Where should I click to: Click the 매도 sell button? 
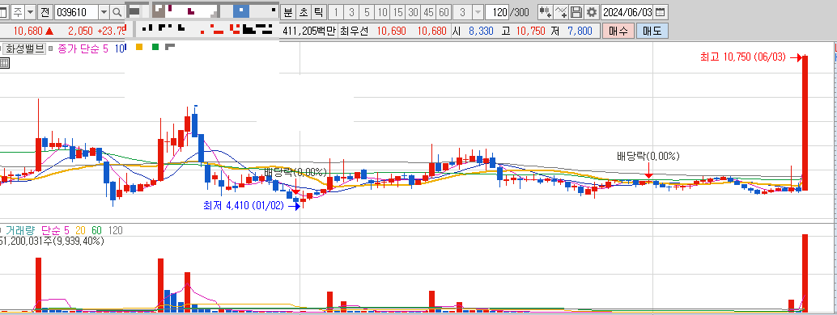pyautogui.click(x=652, y=31)
